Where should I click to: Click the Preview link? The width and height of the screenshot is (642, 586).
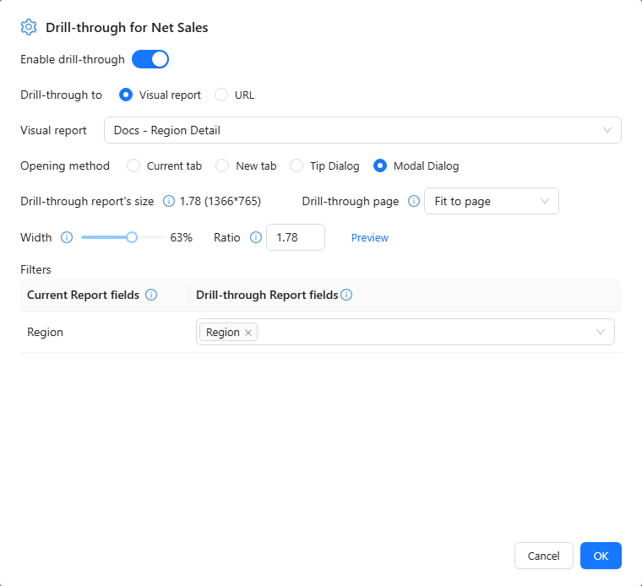(370, 238)
